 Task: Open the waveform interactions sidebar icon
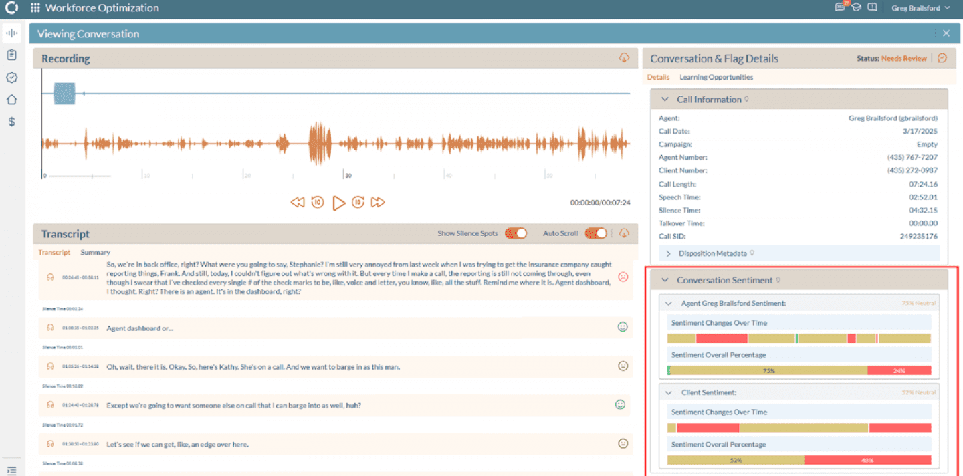pos(11,33)
